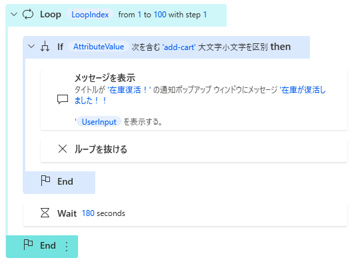Click the Loop circular arrows icon
Image resolution: width=354 pixels, height=264 pixels.
(28, 15)
